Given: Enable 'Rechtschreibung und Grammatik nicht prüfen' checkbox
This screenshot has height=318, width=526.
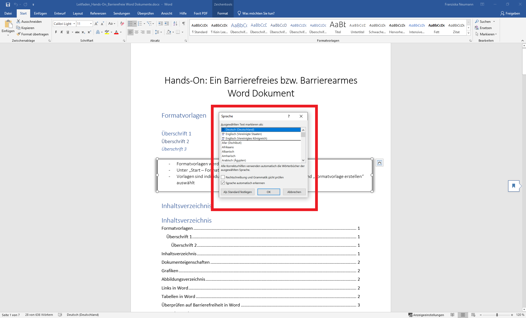Looking at the screenshot, I should 223,177.
